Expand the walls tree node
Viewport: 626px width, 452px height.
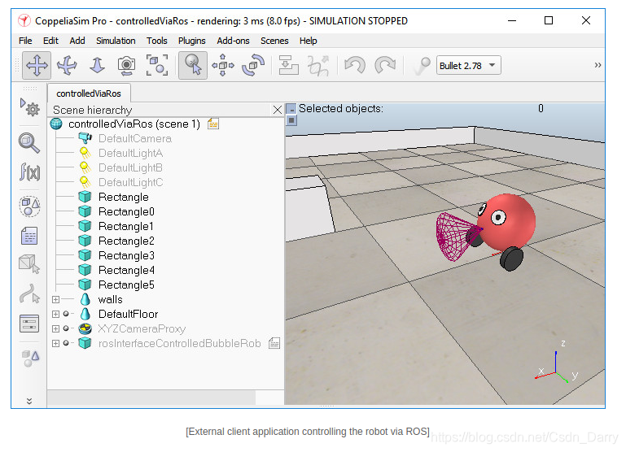56,299
